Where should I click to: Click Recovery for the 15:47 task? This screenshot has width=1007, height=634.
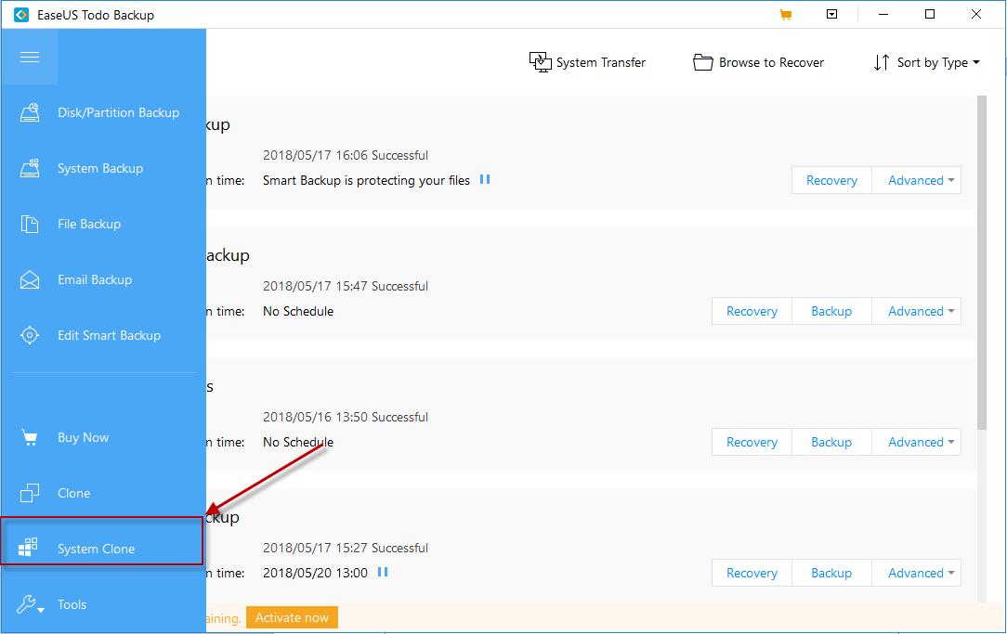click(x=752, y=311)
